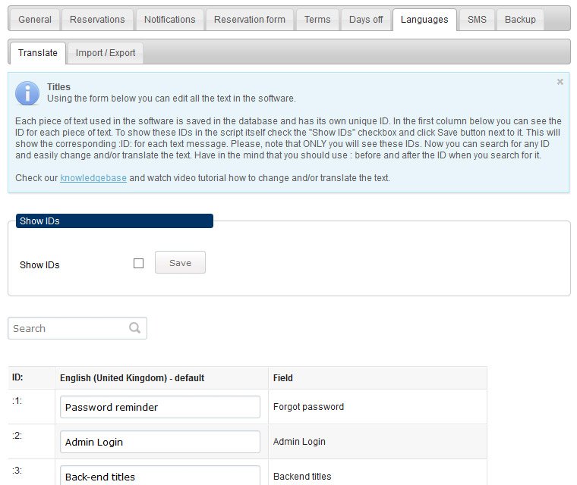This screenshot has height=485, width=577.
Task: Edit the Back-end titles text field
Action: pos(160,476)
